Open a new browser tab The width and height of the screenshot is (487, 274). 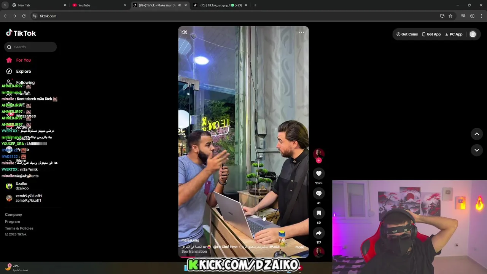(255, 5)
